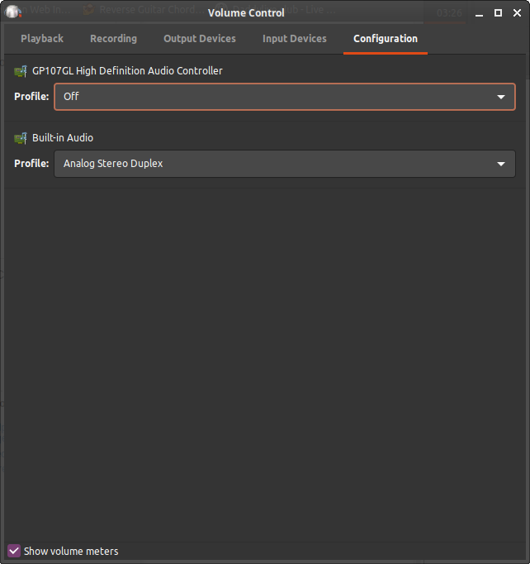This screenshot has height=564, width=530.
Task: Click the arrow on the GP107GL profile combo box
Action: (x=500, y=97)
